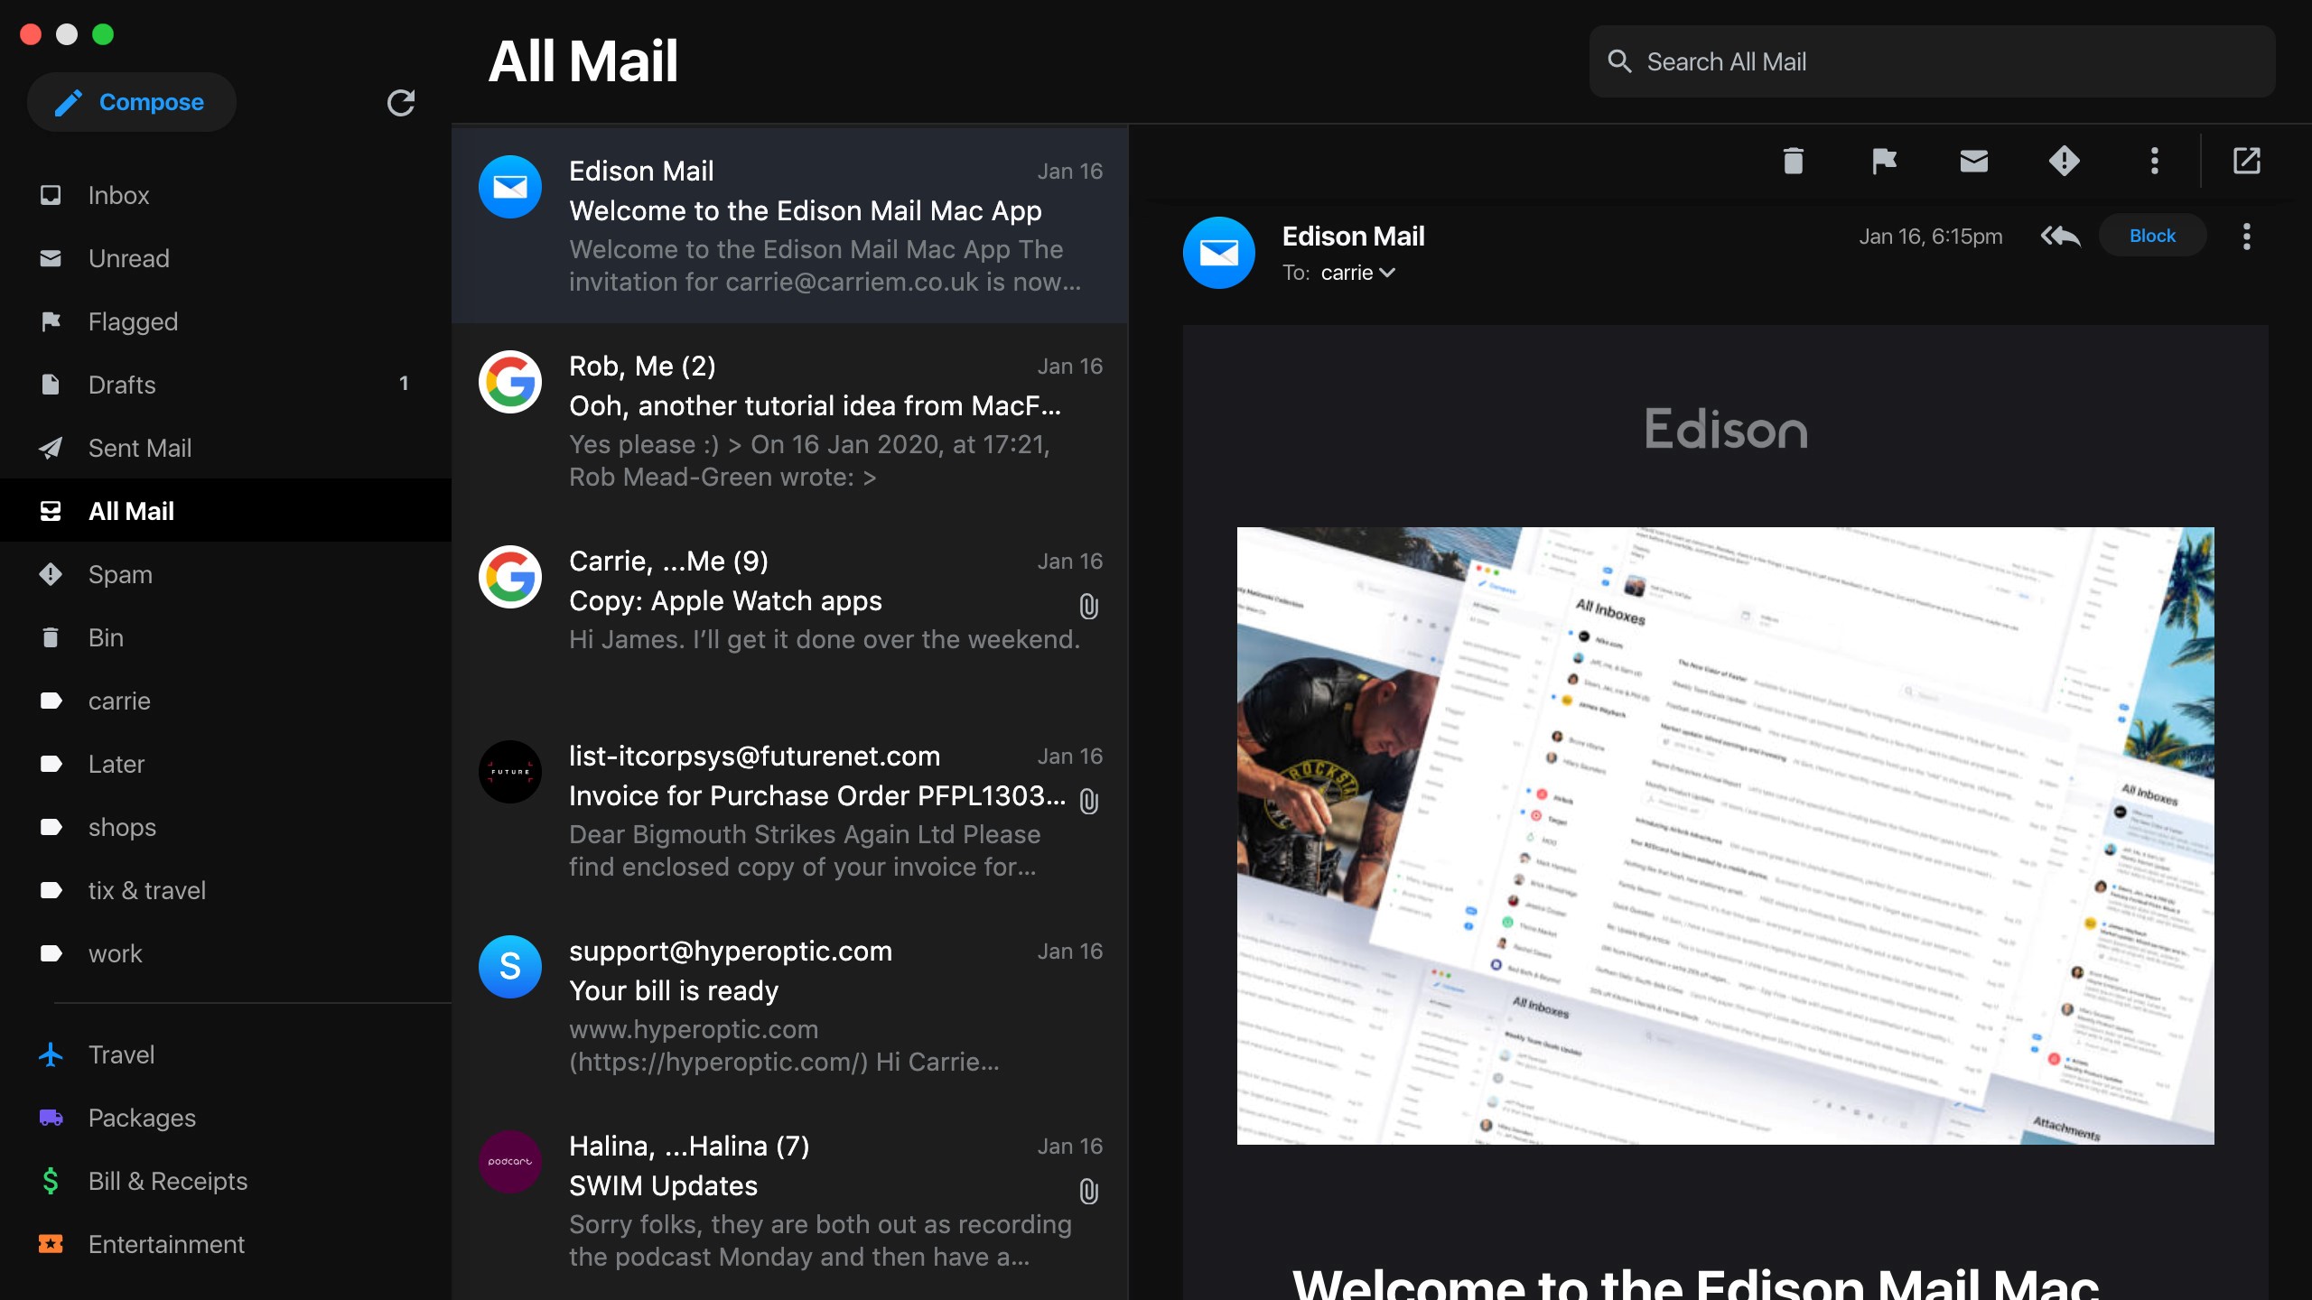Click the more options three-dot icon
The width and height of the screenshot is (2312, 1300).
click(2153, 161)
